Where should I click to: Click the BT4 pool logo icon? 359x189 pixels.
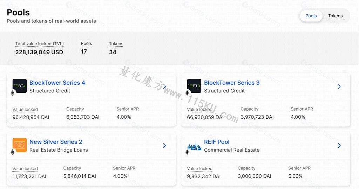[20, 86]
